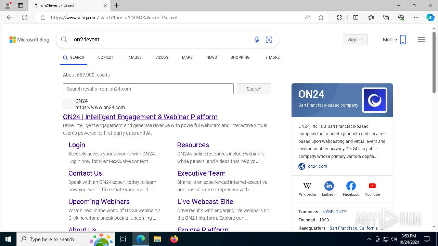Click the browser back arrow
Image resolution: width=438 pixels, height=246 pixels.
(x=10, y=17)
